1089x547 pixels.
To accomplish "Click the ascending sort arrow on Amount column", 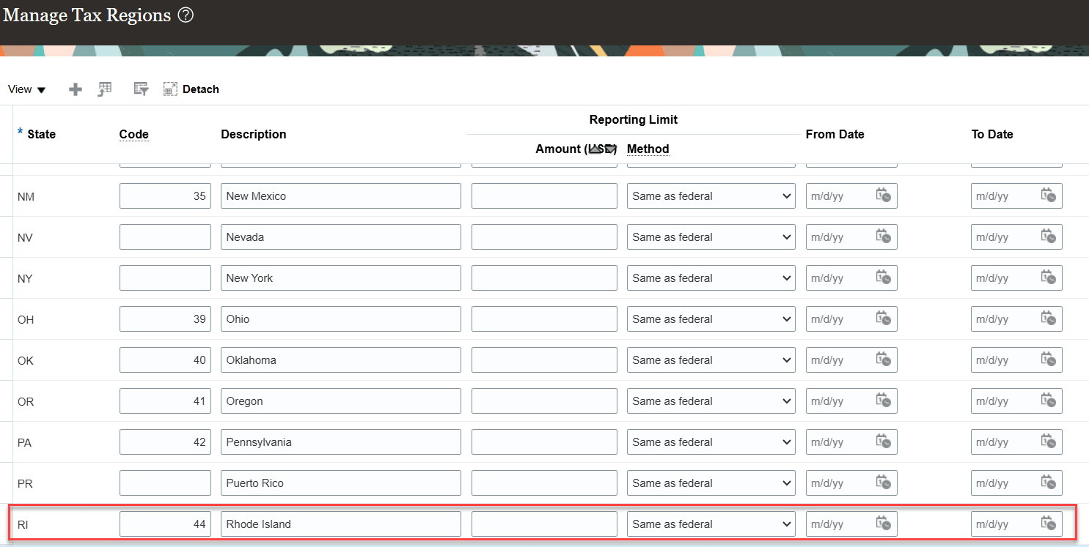I will click(595, 149).
